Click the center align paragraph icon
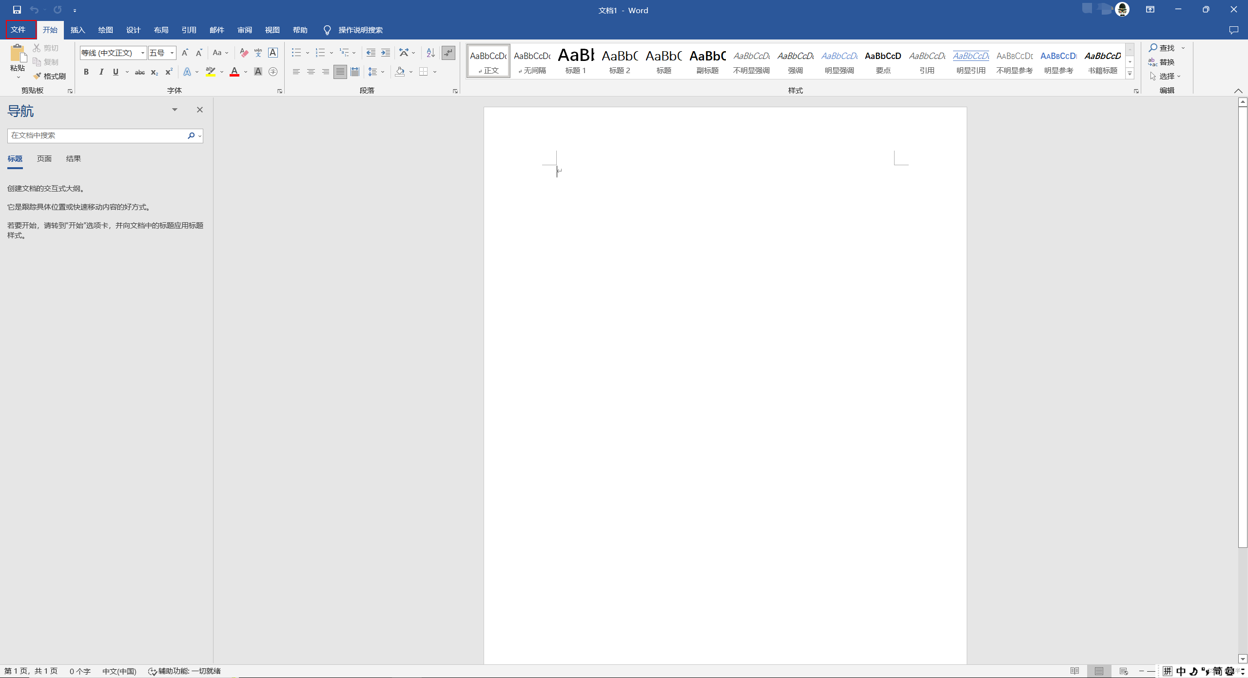Image resolution: width=1248 pixels, height=678 pixels. click(x=311, y=72)
